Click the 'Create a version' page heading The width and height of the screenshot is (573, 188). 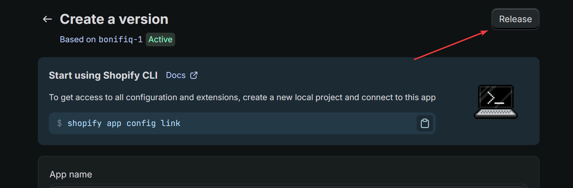click(x=114, y=19)
